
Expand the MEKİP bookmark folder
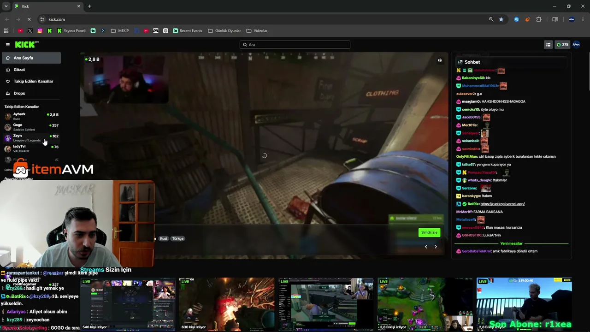click(x=120, y=31)
